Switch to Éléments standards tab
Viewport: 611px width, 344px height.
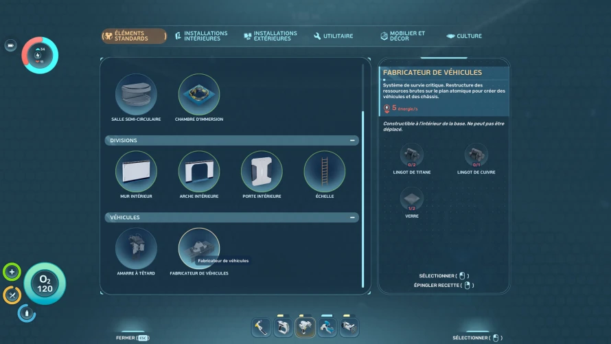(134, 36)
